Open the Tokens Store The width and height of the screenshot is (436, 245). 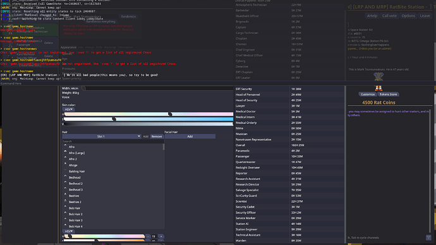click(388, 95)
